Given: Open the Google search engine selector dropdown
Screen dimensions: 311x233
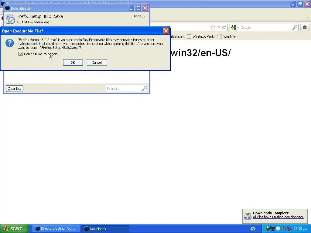Looking at the screenshot, I should 235,27.
